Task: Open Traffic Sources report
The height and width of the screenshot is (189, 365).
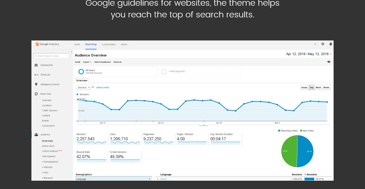Action: click(x=50, y=110)
